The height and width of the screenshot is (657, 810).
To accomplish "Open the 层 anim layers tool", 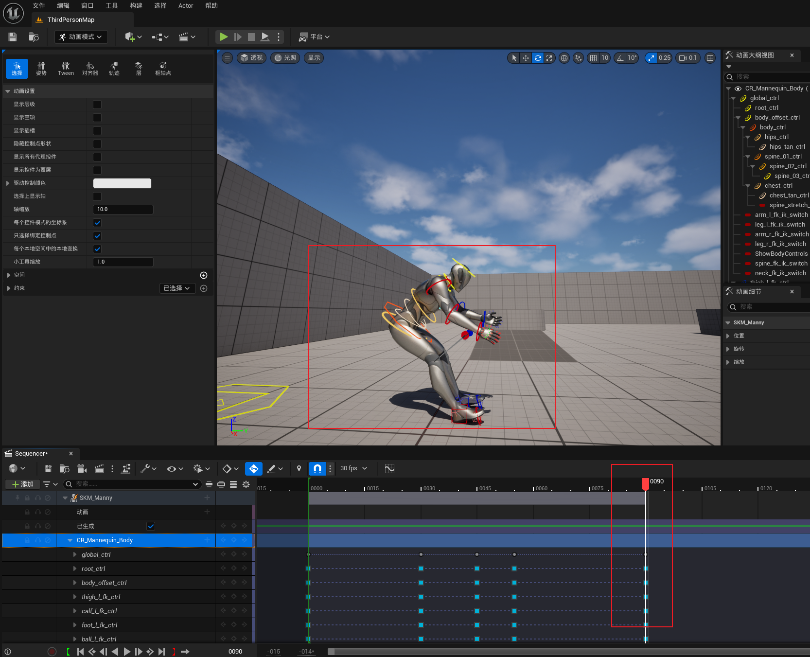I will tap(139, 69).
